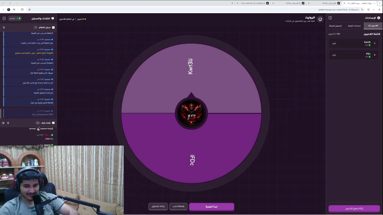Go forward with the browser forward arrow
The height and width of the screenshot is (215, 383).
pos(374,10)
